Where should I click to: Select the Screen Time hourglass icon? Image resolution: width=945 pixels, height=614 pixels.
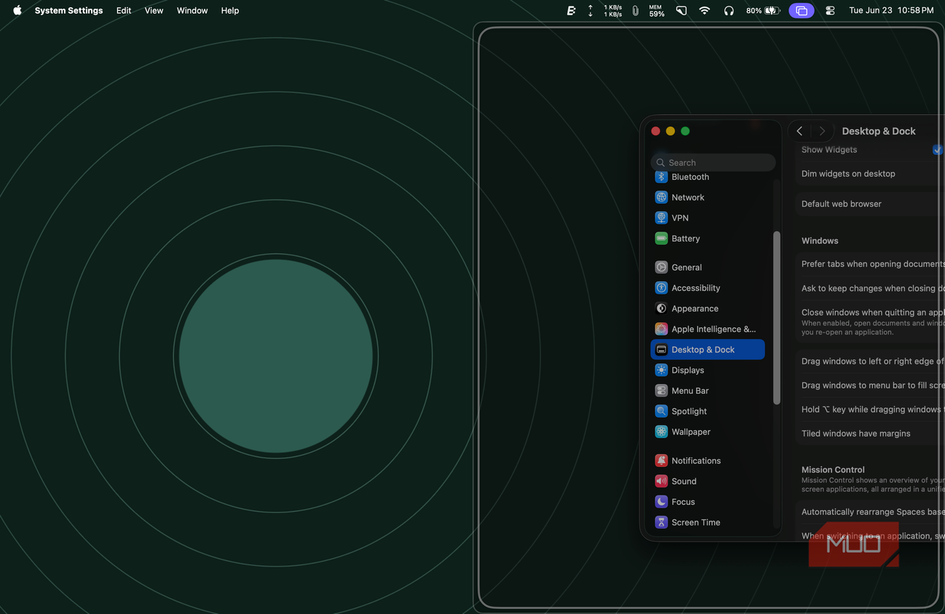pyautogui.click(x=661, y=522)
